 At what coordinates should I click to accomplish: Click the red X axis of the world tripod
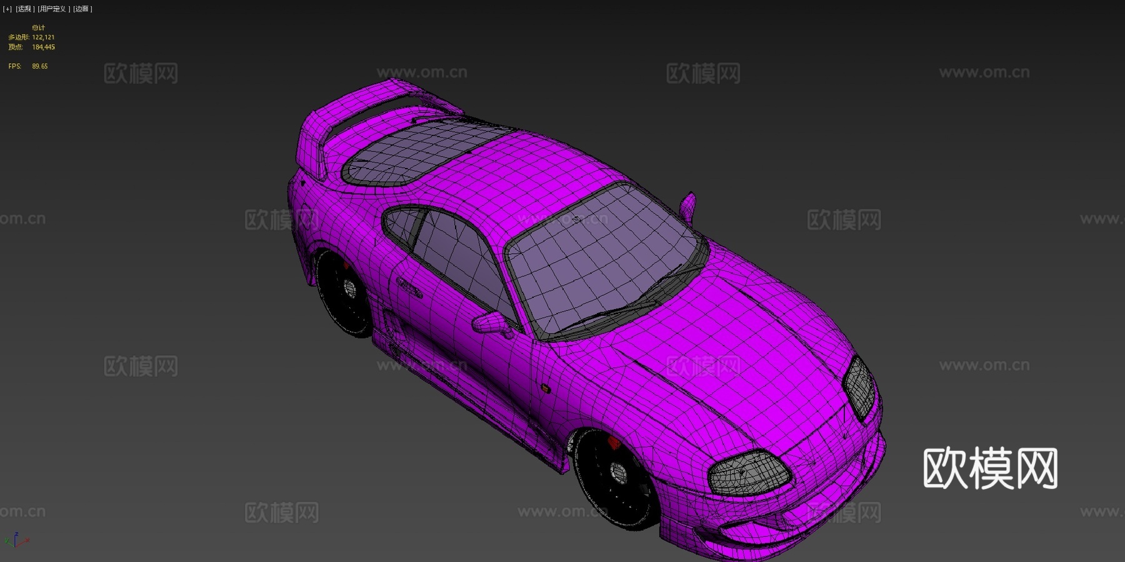point(27,541)
